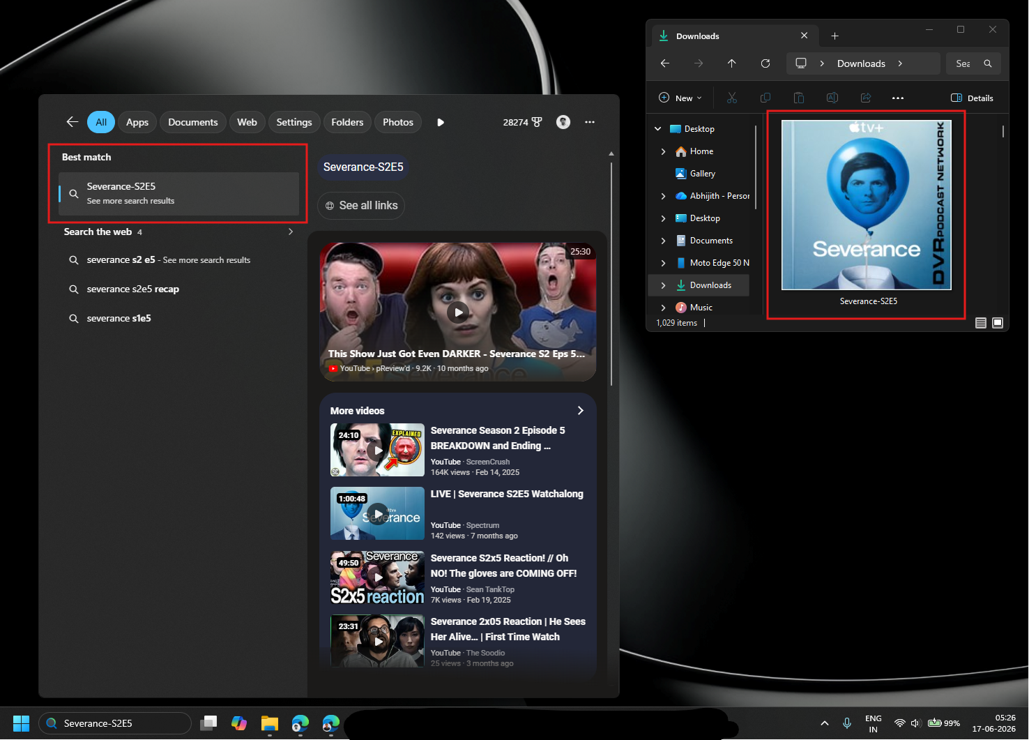This screenshot has height=740, width=1029.
Task: Switch to the Settings filter tab
Action: tap(294, 122)
